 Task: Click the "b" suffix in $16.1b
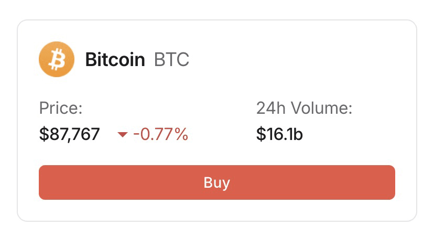tap(298, 135)
